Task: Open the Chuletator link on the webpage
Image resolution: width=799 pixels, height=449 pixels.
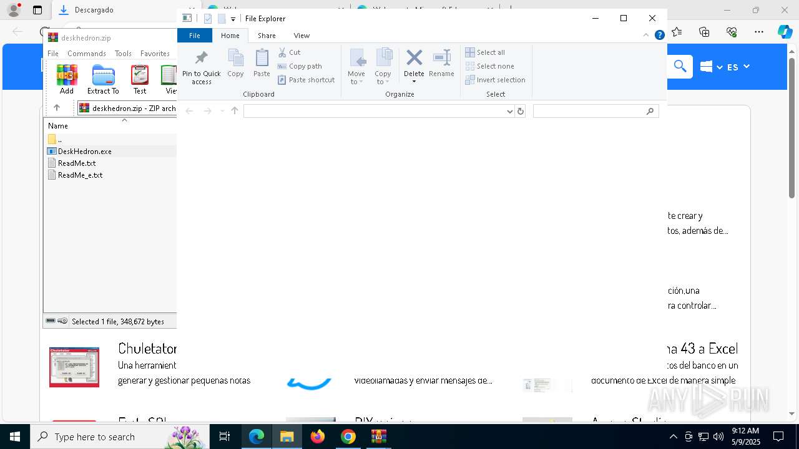Action: (147, 348)
